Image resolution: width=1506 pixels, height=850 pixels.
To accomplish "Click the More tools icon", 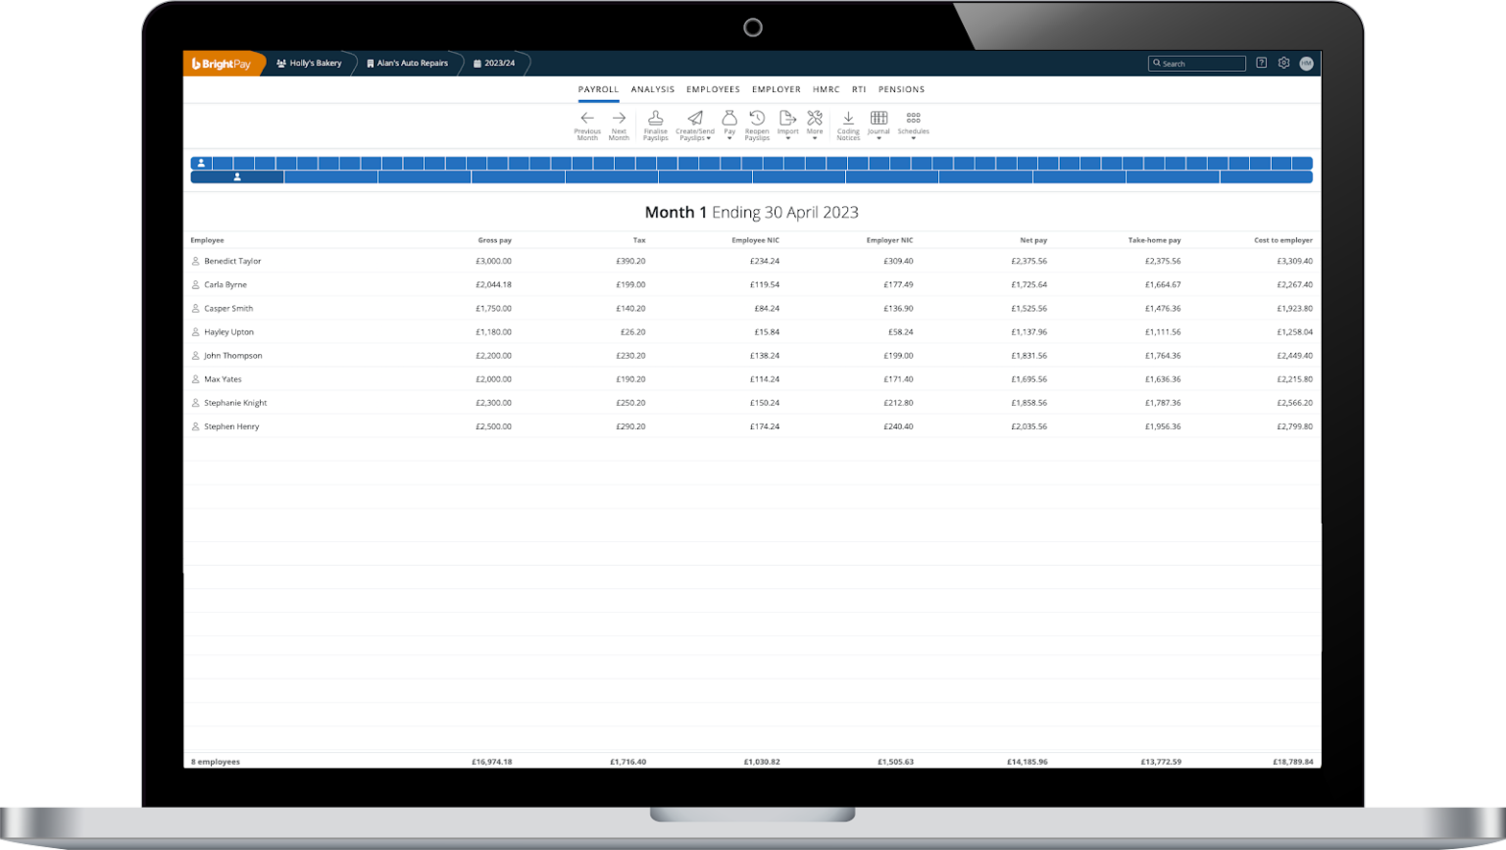I will click(x=815, y=117).
